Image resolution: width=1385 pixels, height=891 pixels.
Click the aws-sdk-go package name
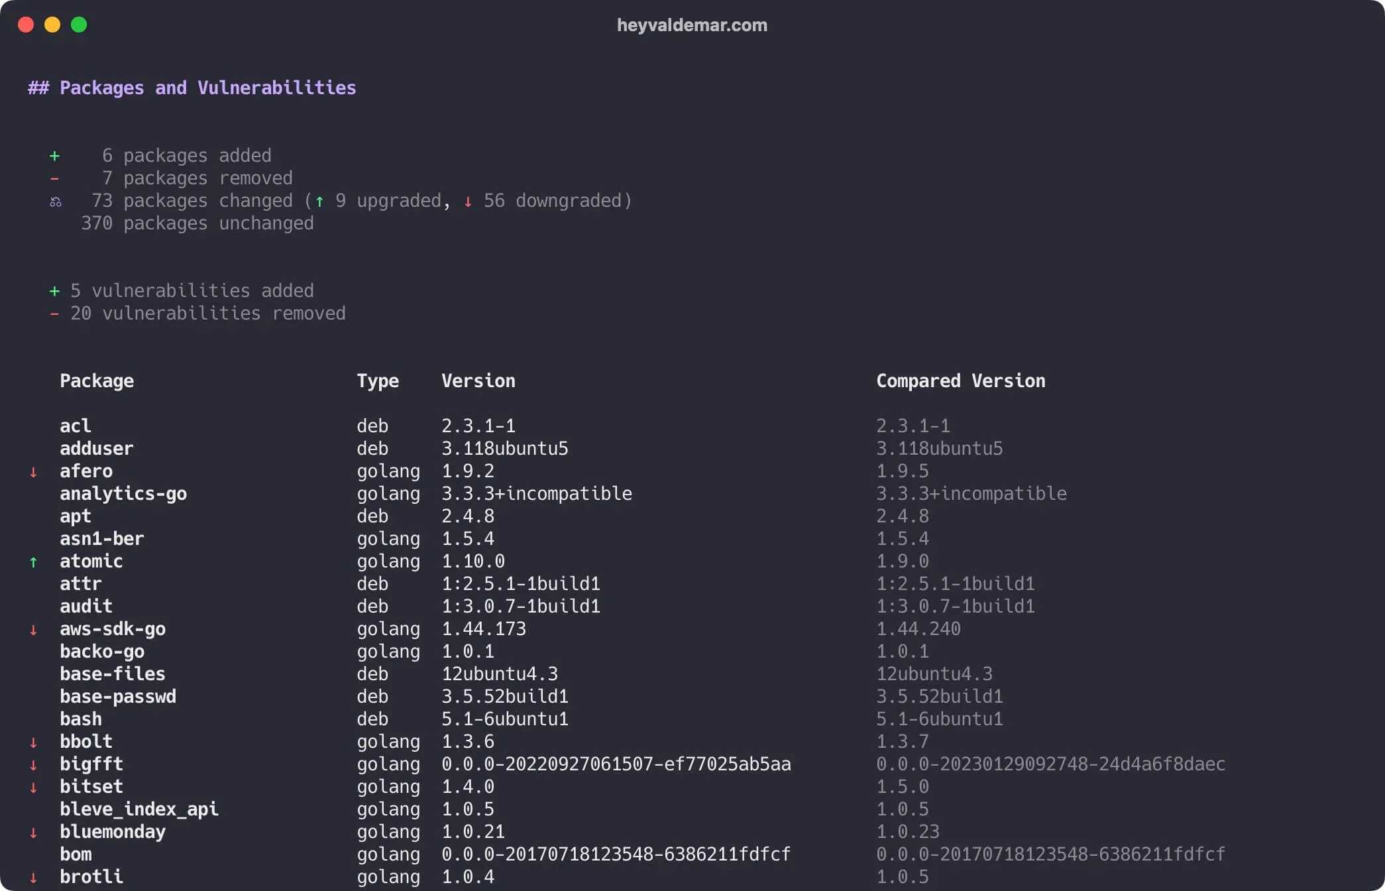113,629
